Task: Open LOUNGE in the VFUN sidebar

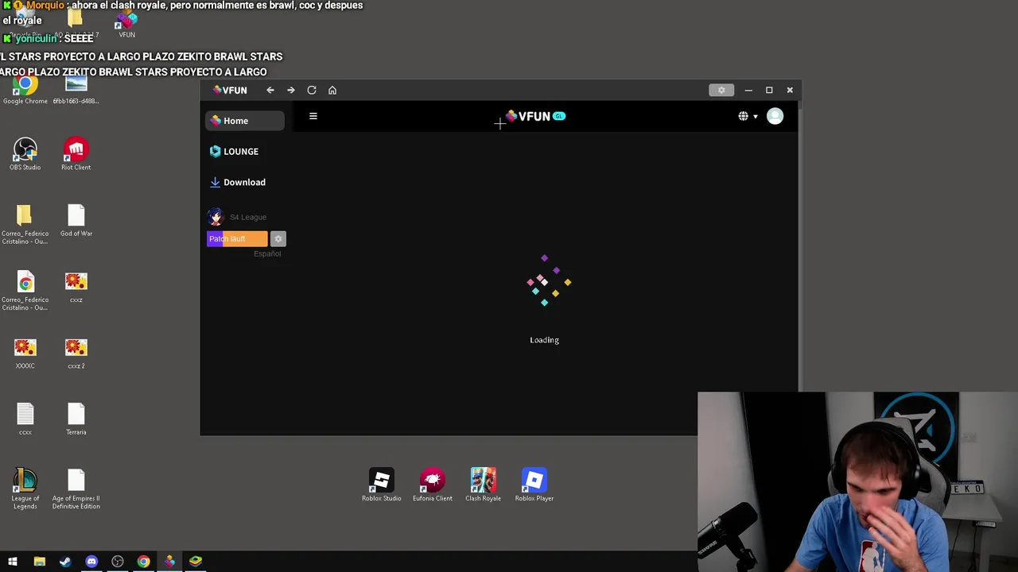Action: 234,151
